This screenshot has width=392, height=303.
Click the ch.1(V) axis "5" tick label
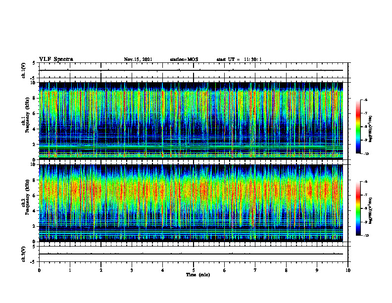coord(35,63)
